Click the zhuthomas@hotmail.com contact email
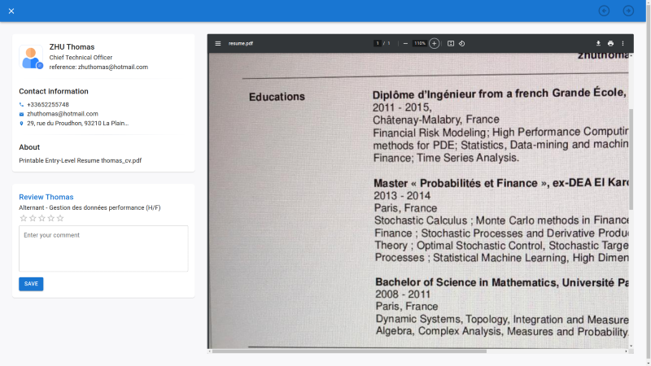The image size is (651, 366). 63,114
